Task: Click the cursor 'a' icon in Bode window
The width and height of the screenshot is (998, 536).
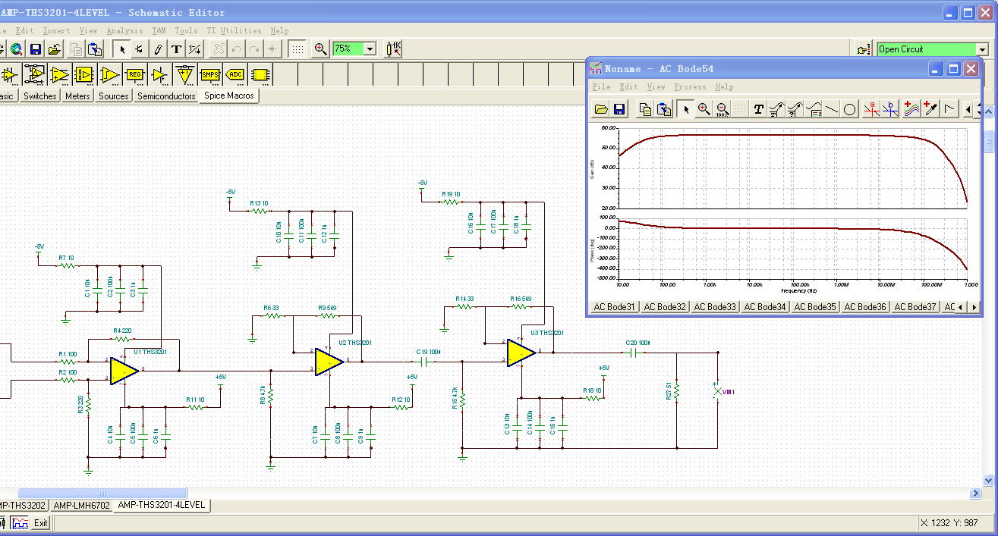Action: click(872, 109)
